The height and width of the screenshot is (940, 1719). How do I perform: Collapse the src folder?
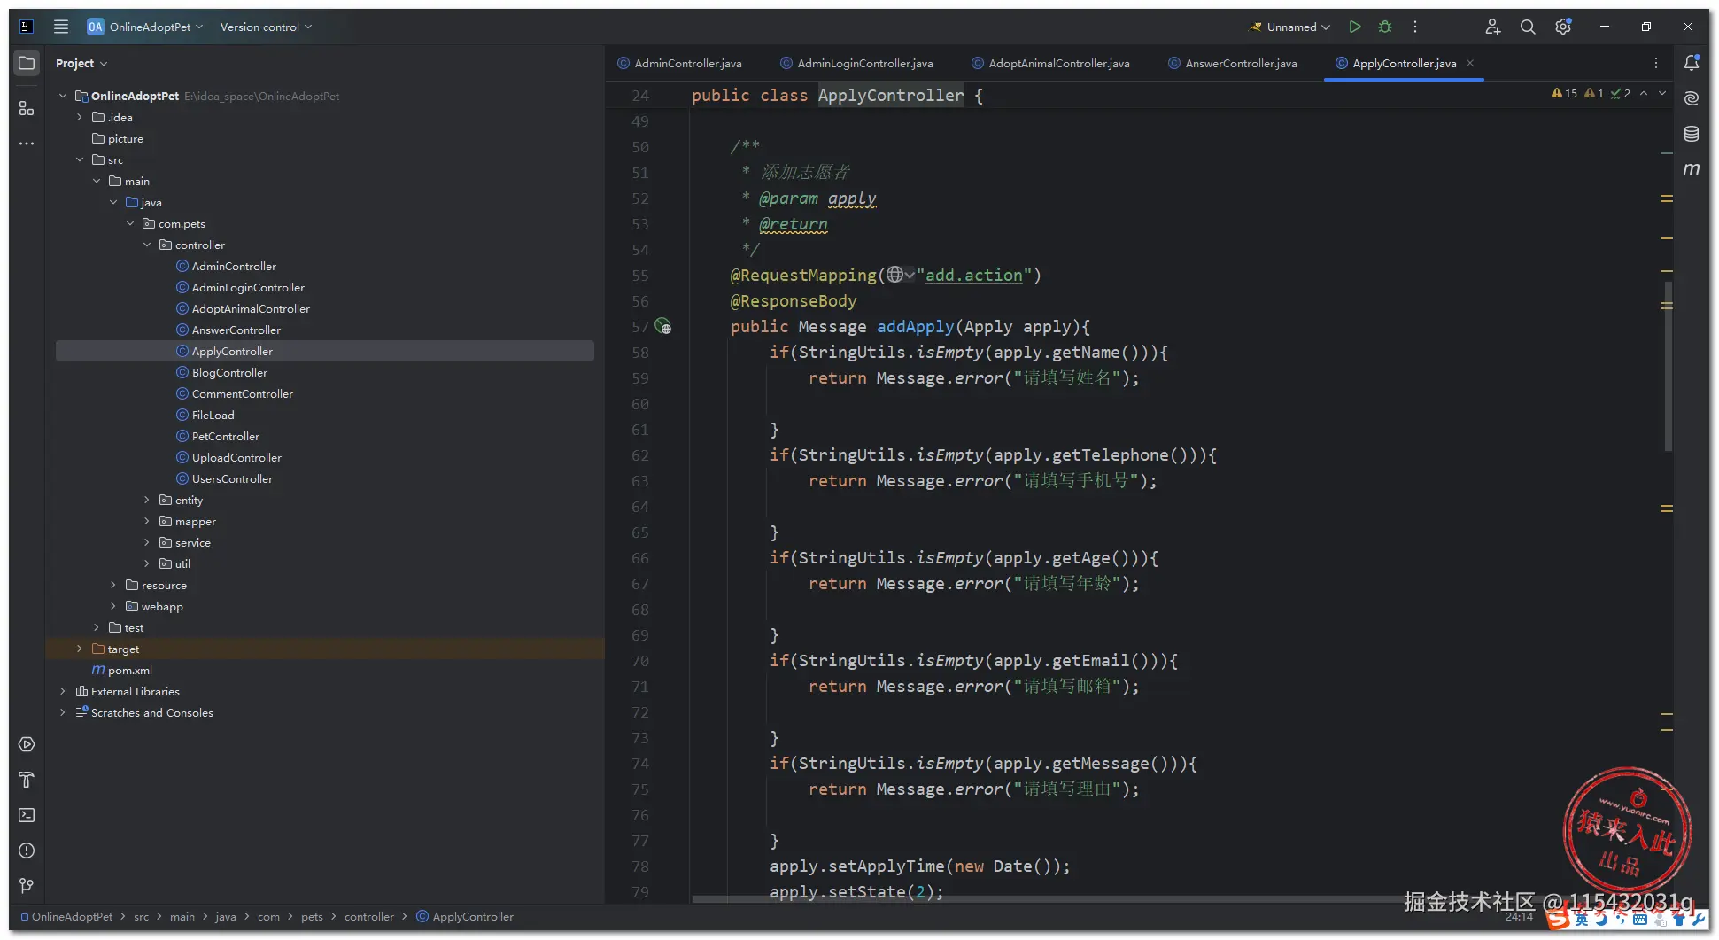(80, 159)
